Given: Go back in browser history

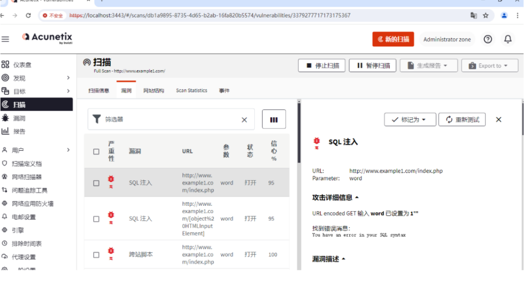Looking at the screenshot, I should click(x=2, y=16).
